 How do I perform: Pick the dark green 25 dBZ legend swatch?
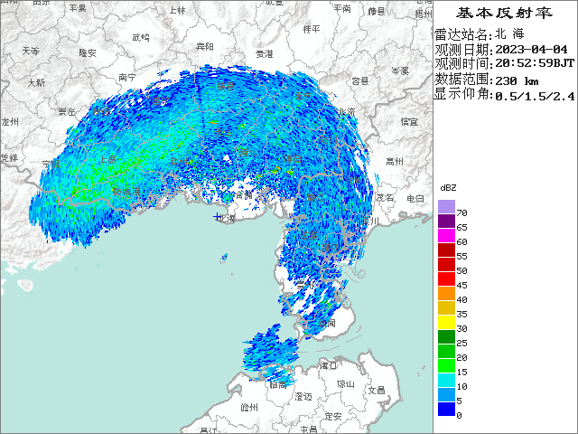tap(446, 337)
